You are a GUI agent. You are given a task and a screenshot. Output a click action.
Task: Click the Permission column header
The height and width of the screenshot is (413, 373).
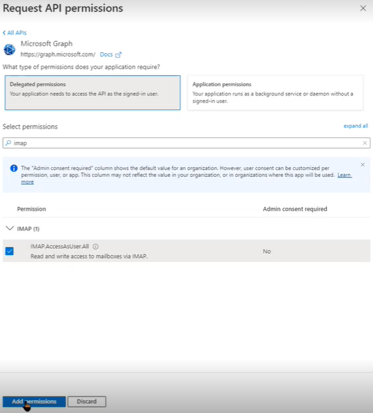(x=31, y=209)
